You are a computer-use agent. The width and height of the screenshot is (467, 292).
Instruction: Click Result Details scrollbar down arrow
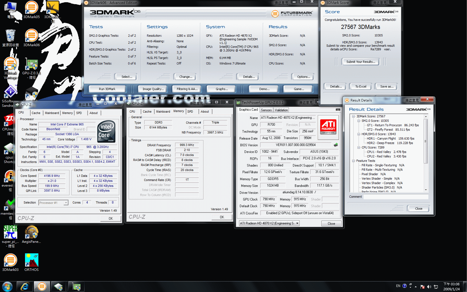[426, 190]
